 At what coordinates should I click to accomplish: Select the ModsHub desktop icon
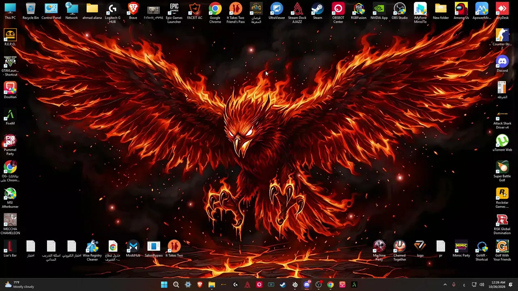click(133, 249)
